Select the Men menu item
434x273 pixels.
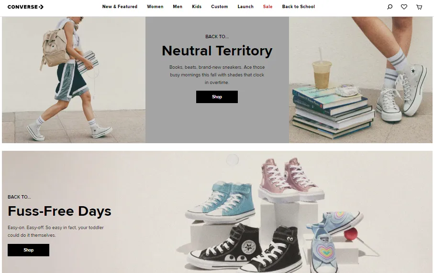pos(178,7)
